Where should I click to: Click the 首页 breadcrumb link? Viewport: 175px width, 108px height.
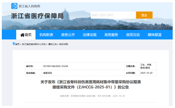[x=17, y=44]
